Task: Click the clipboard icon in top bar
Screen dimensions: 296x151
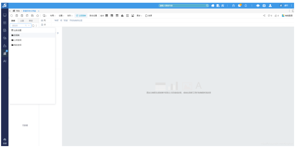Action: coord(264,6)
